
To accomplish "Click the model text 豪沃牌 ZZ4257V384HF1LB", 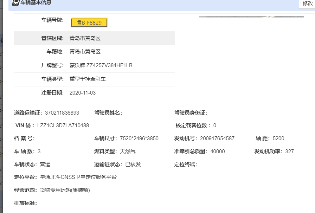I will [101, 65].
